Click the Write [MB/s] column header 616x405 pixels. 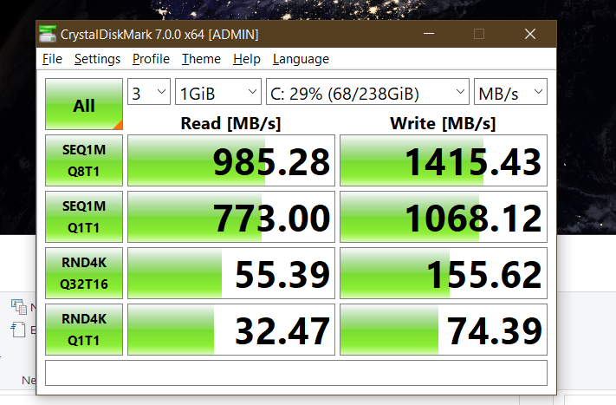pos(443,123)
